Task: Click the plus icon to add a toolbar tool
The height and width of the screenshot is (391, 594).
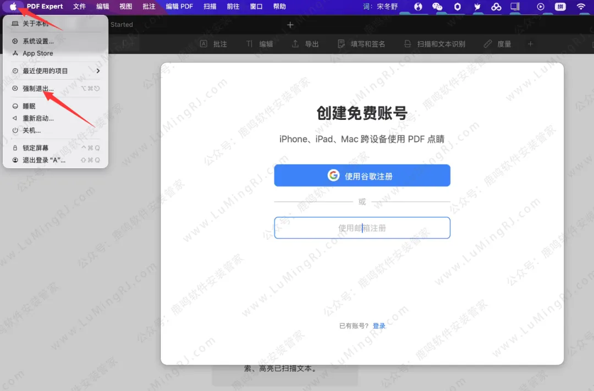Action: tap(529, 44)
